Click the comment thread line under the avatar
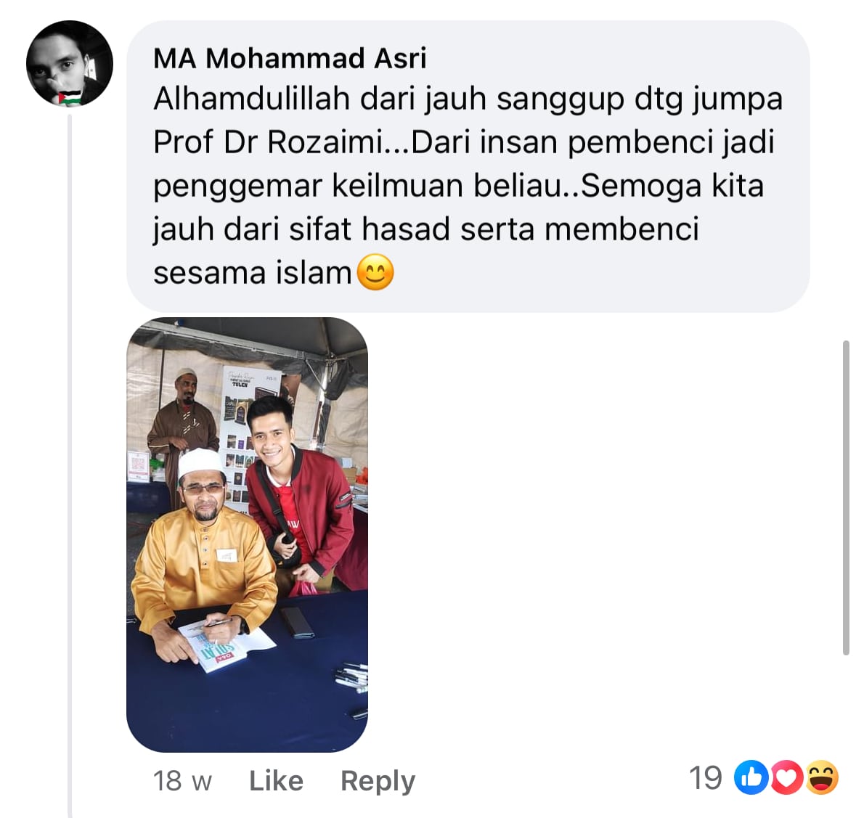The image size is (856, 818). 70,464
